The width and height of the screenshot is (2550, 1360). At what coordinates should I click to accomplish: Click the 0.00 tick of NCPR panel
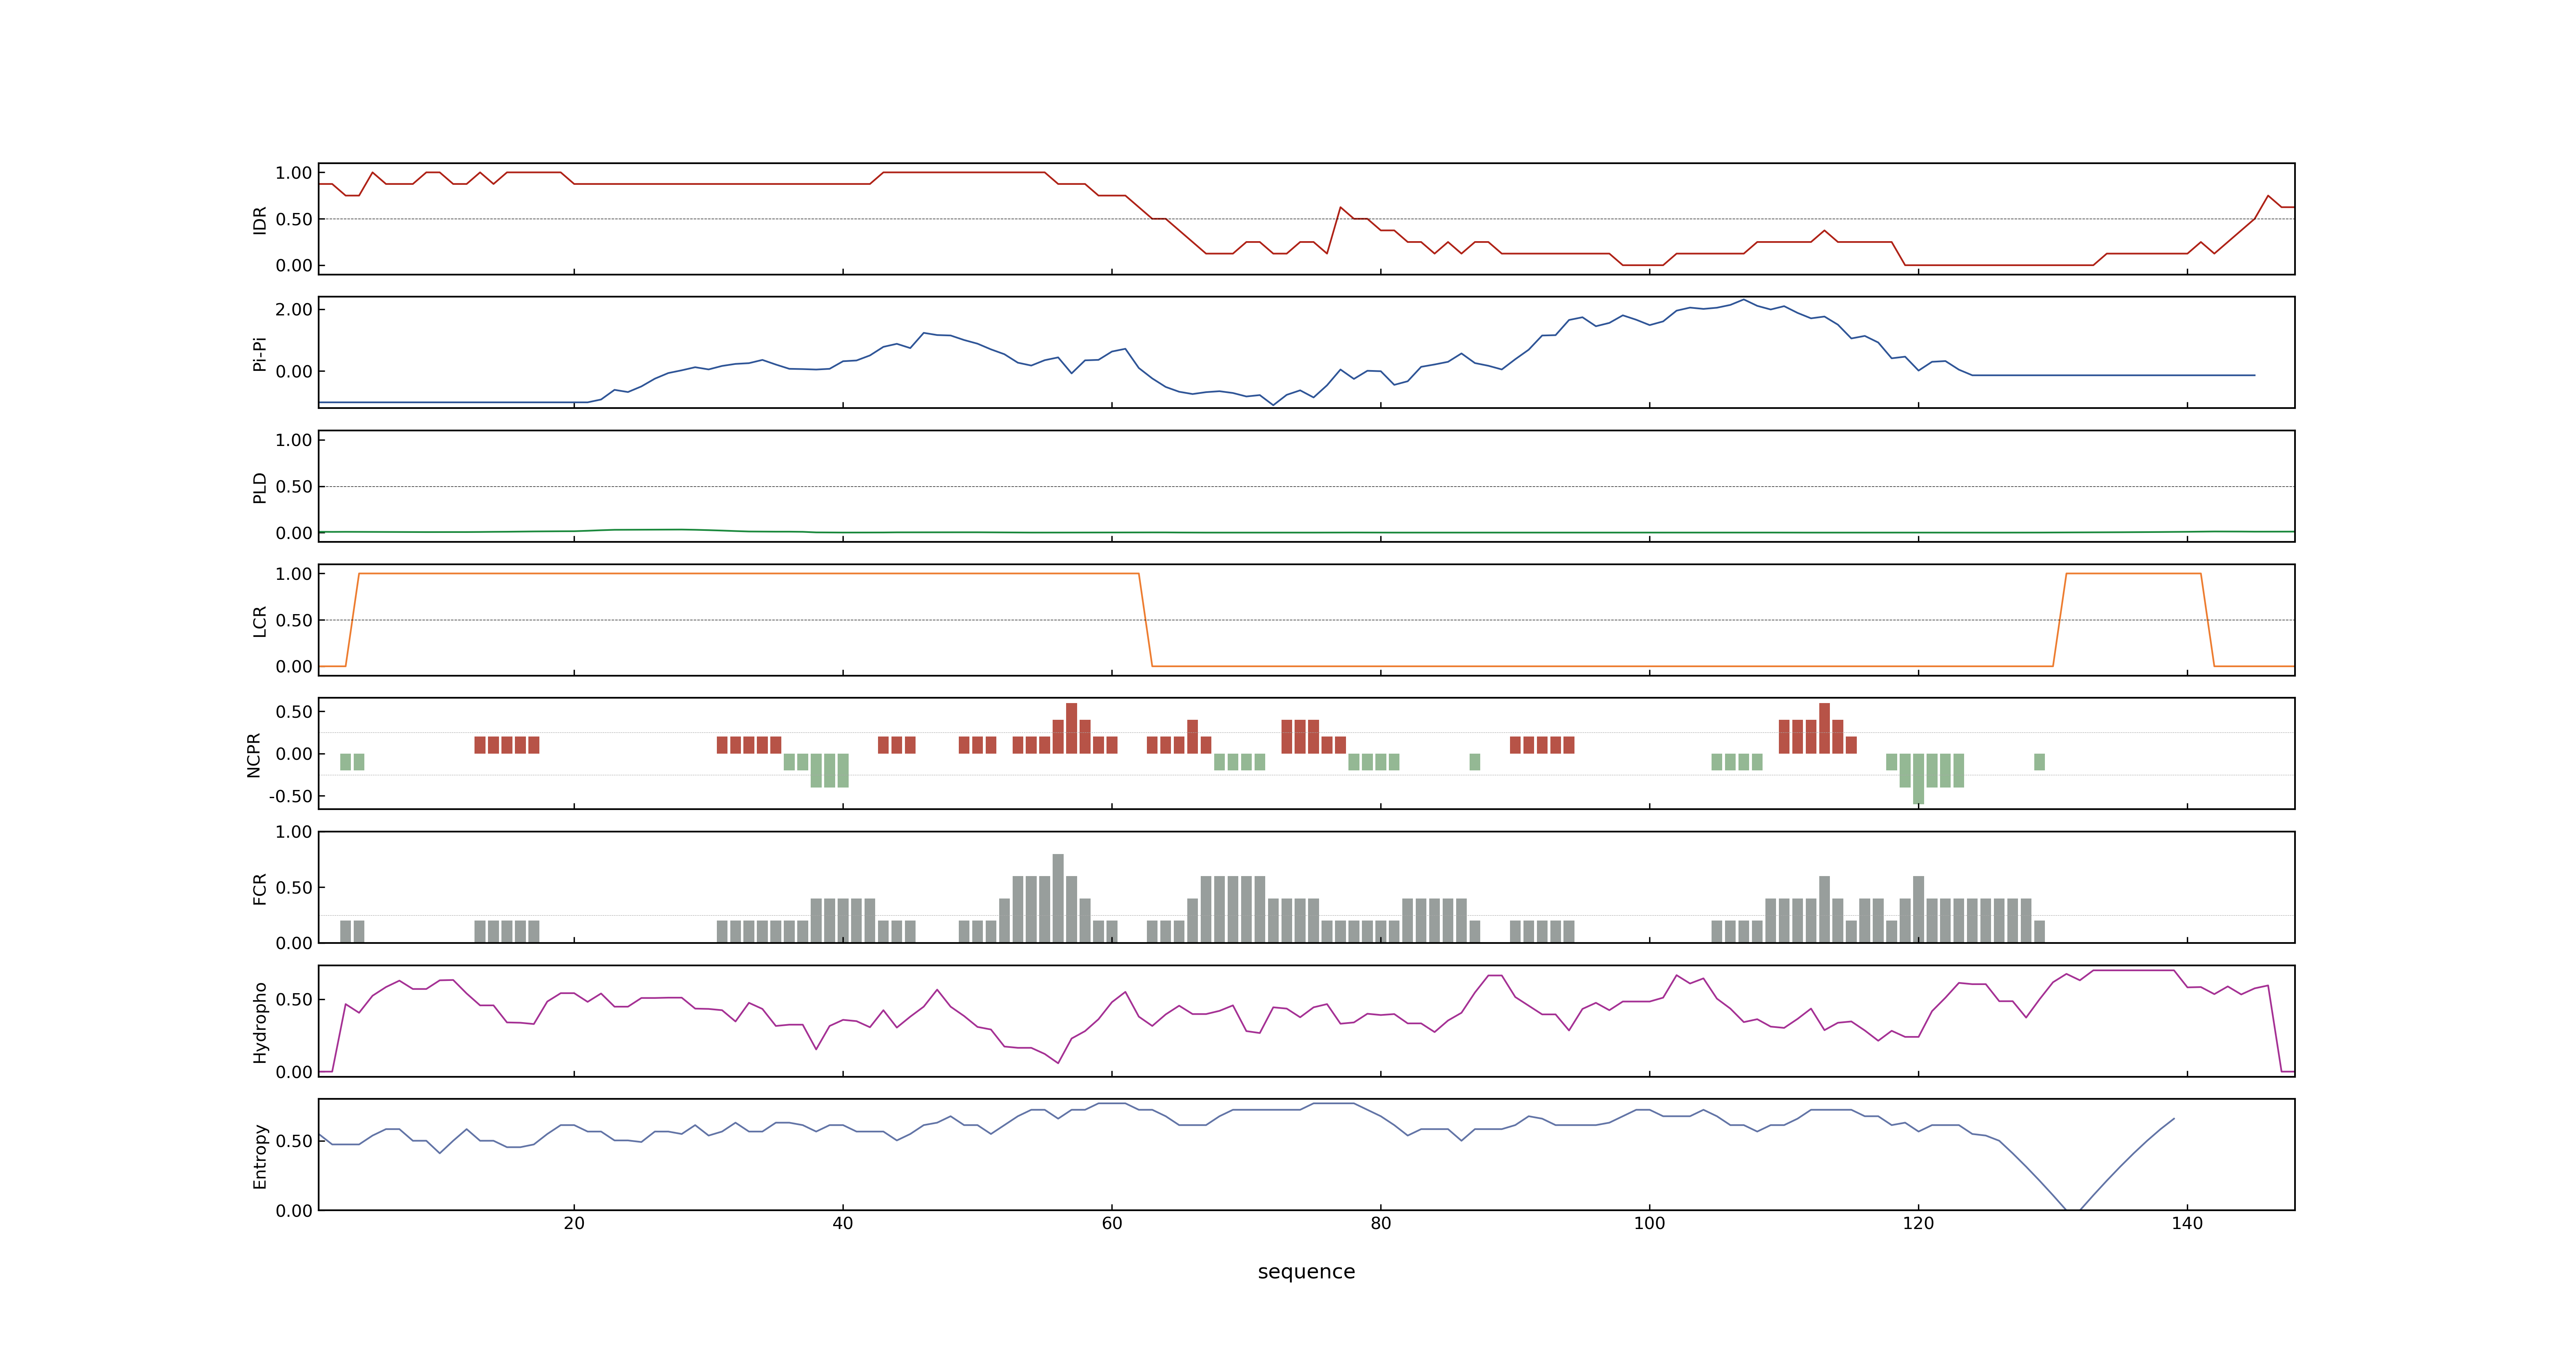click(x=294, y=754)
